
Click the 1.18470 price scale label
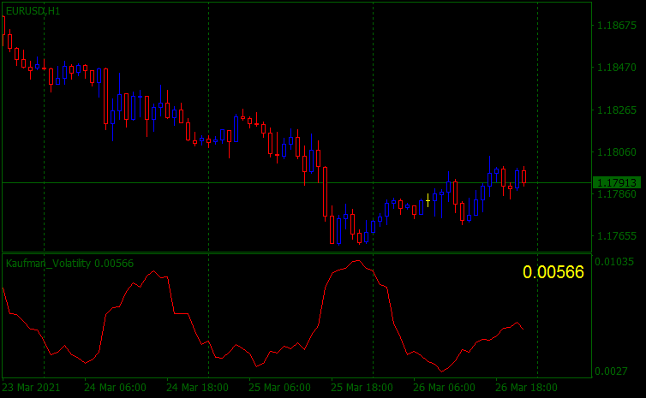click(x=617, y=67)
